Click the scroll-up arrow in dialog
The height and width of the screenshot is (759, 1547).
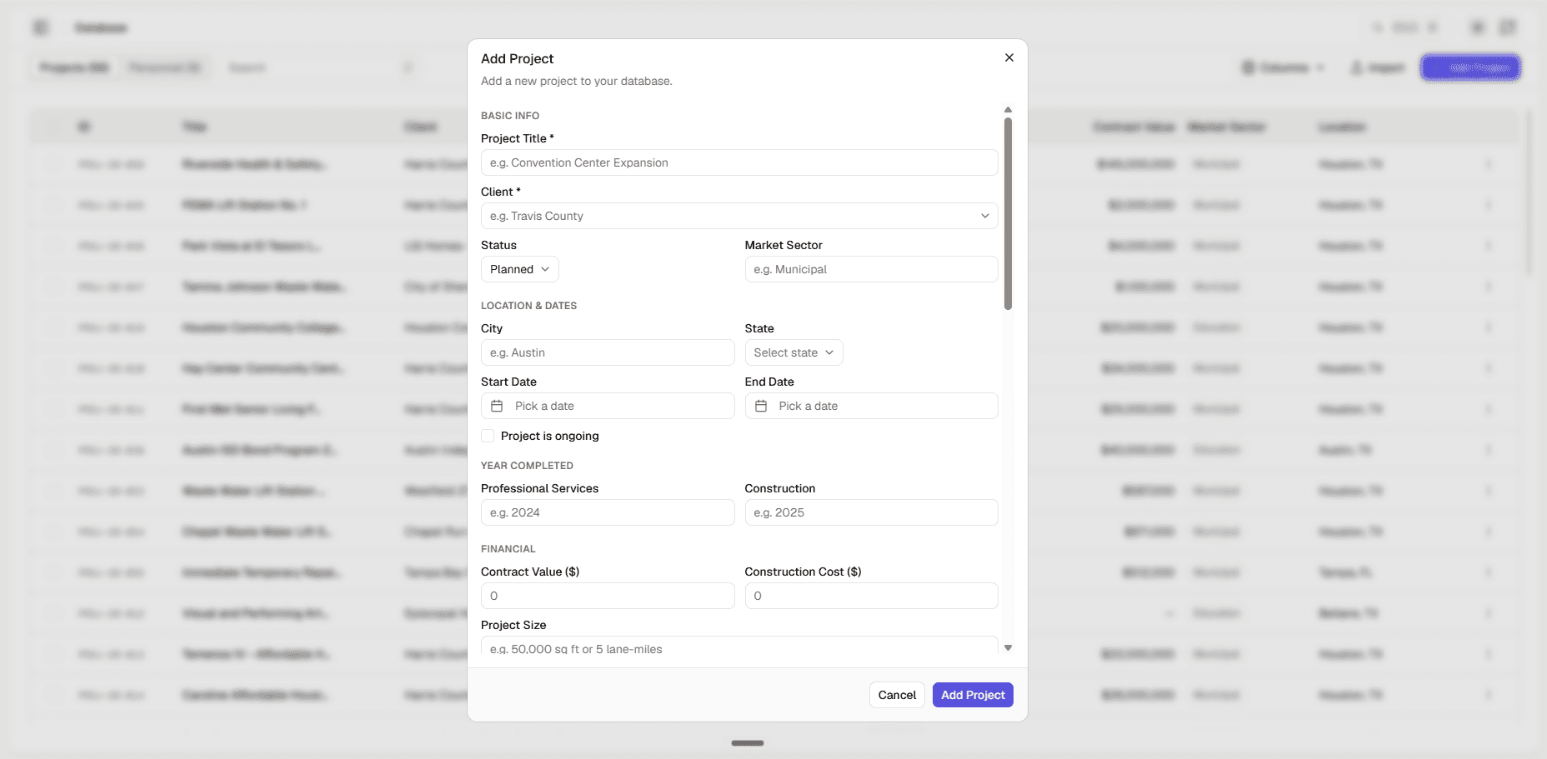(x=1008, y=110)
